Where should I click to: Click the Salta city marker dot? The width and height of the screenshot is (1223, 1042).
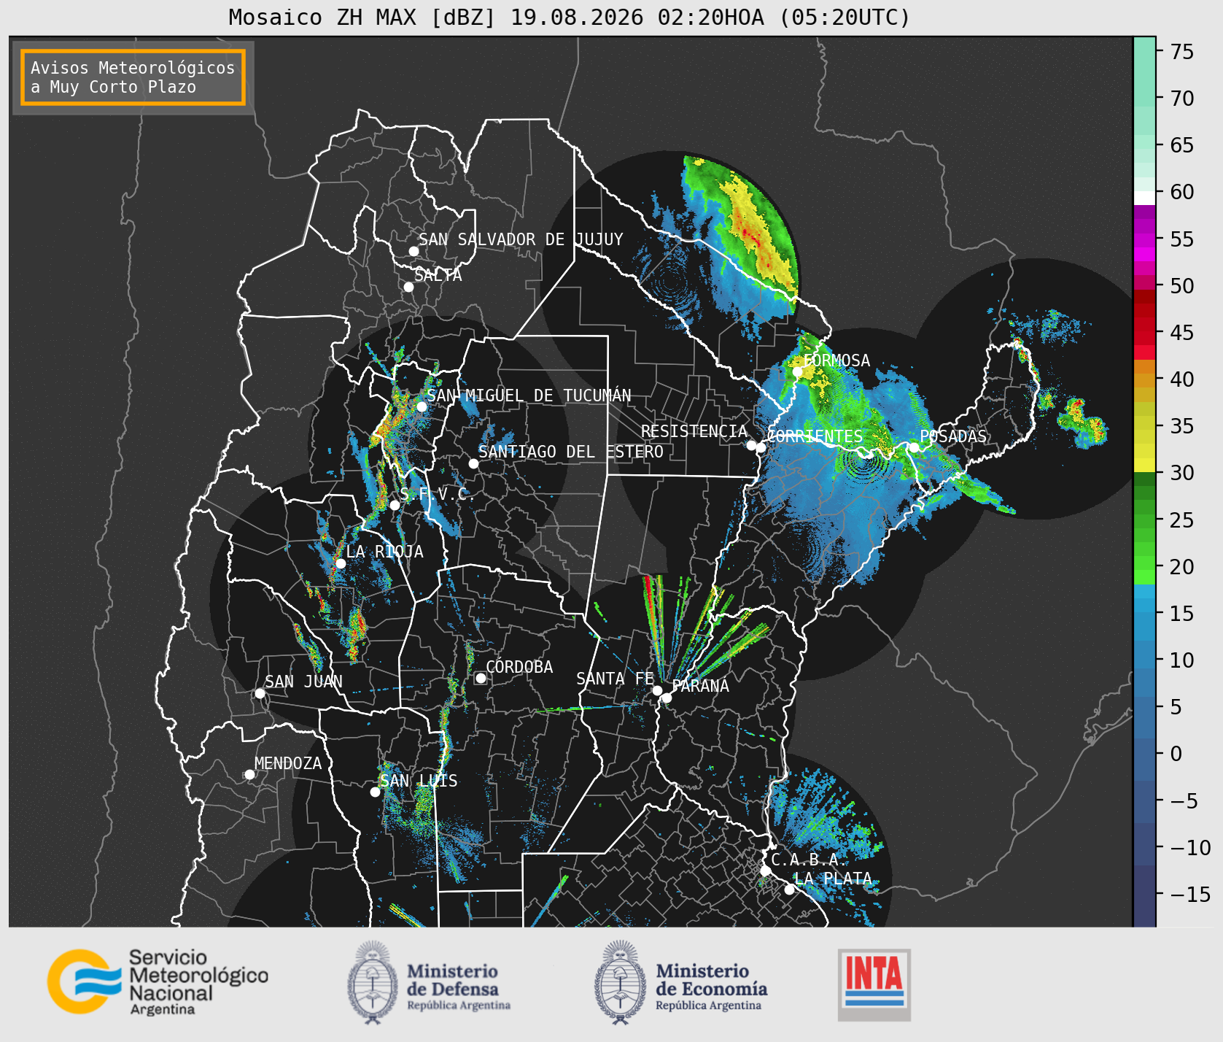click(x=409, y=287)
